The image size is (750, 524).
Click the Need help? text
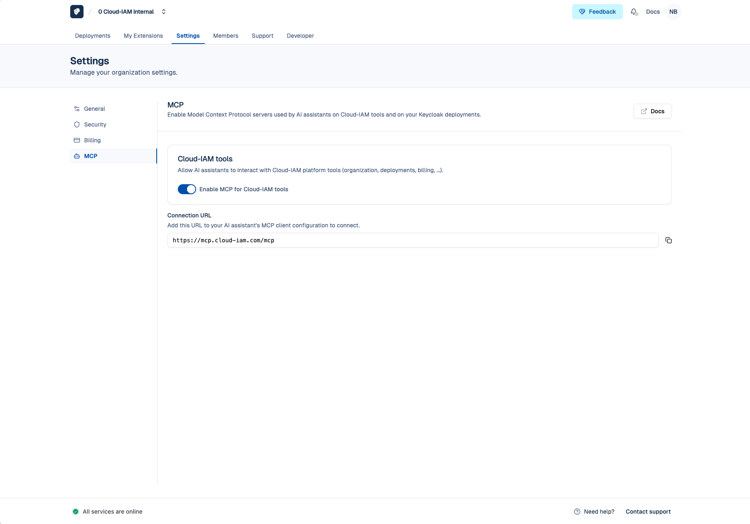coord(599,512)
